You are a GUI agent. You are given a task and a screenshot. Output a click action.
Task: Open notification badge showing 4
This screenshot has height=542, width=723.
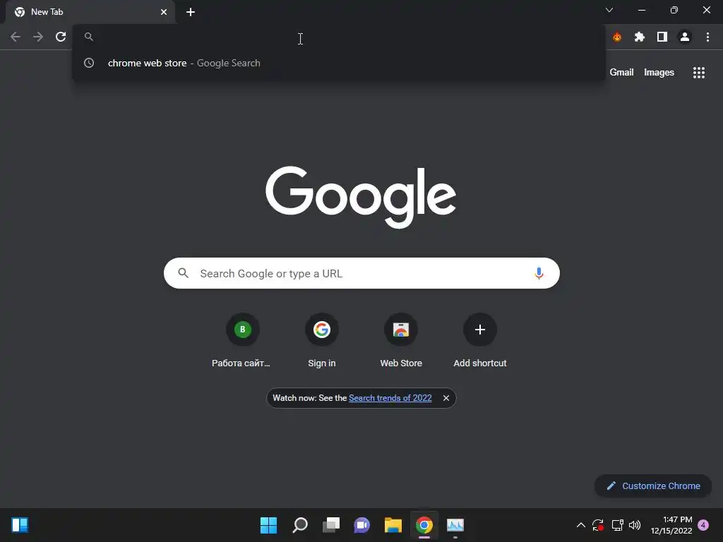703,525
